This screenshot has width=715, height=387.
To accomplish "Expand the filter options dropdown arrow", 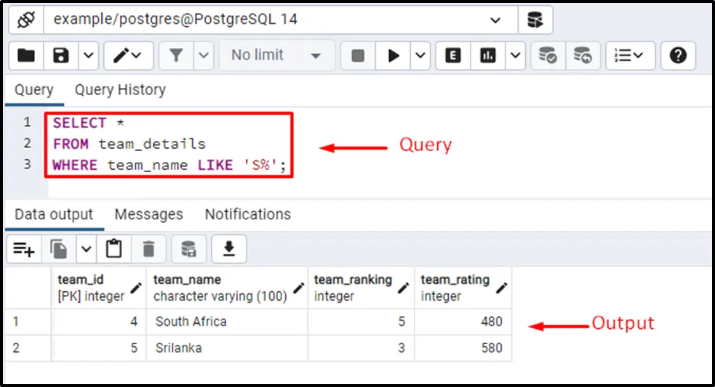I will pos(204,56).
